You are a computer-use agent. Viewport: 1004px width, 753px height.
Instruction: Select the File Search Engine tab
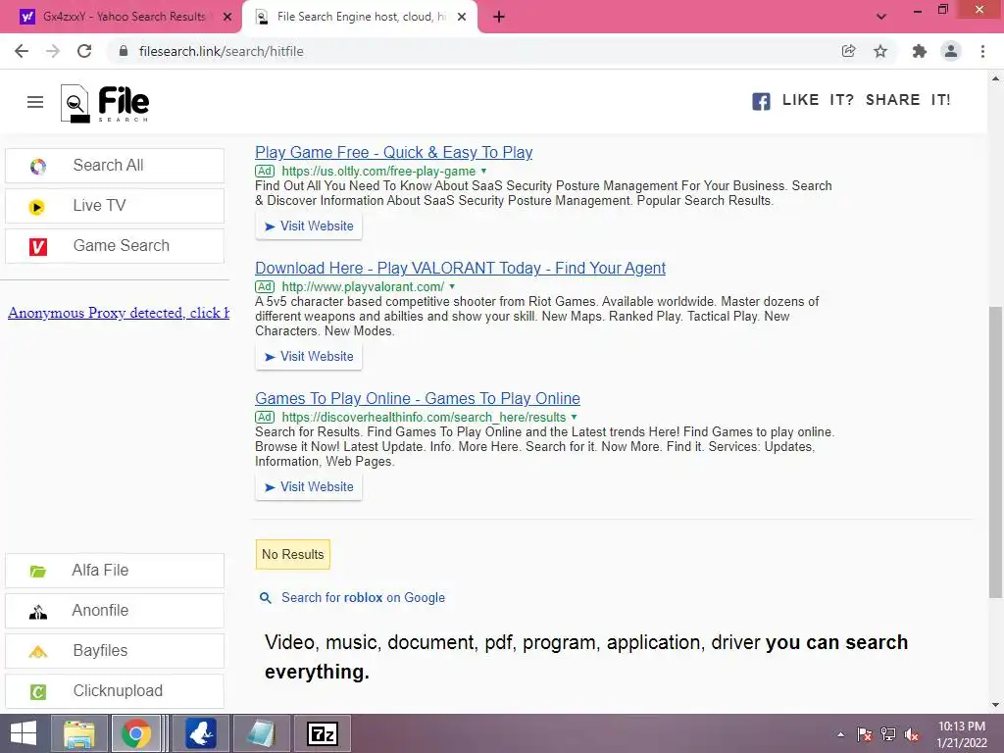click(359, 17)
